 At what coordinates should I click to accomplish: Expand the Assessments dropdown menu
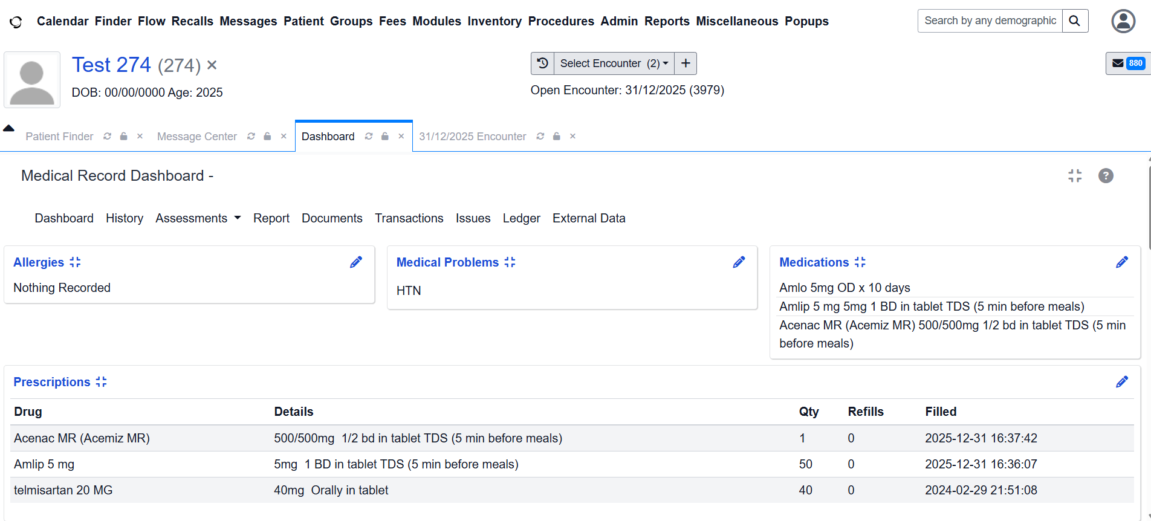[198, 218]
